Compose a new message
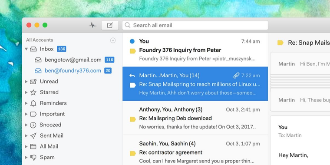 [x=110, y=25]
